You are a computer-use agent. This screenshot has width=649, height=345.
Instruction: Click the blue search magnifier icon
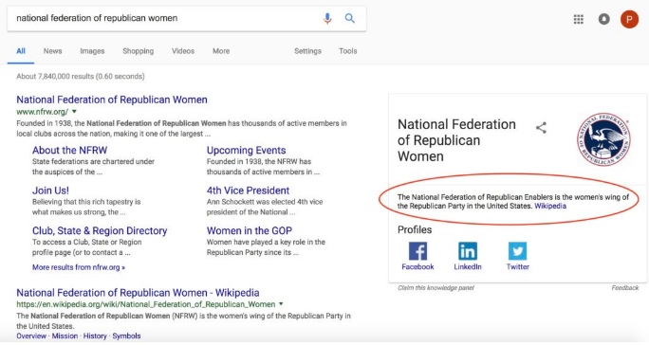pyautogui.click(x=350, y=18)
